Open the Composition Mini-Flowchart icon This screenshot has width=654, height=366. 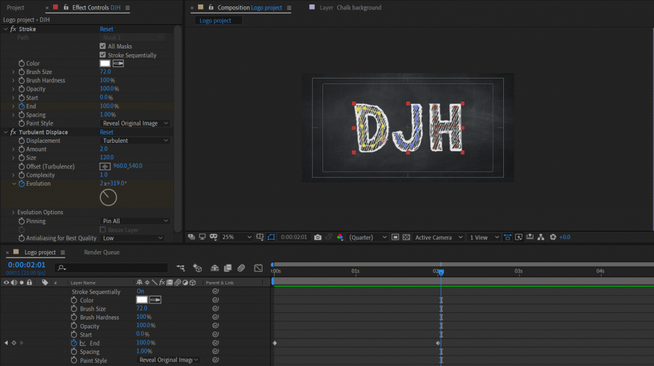point(181,268)
